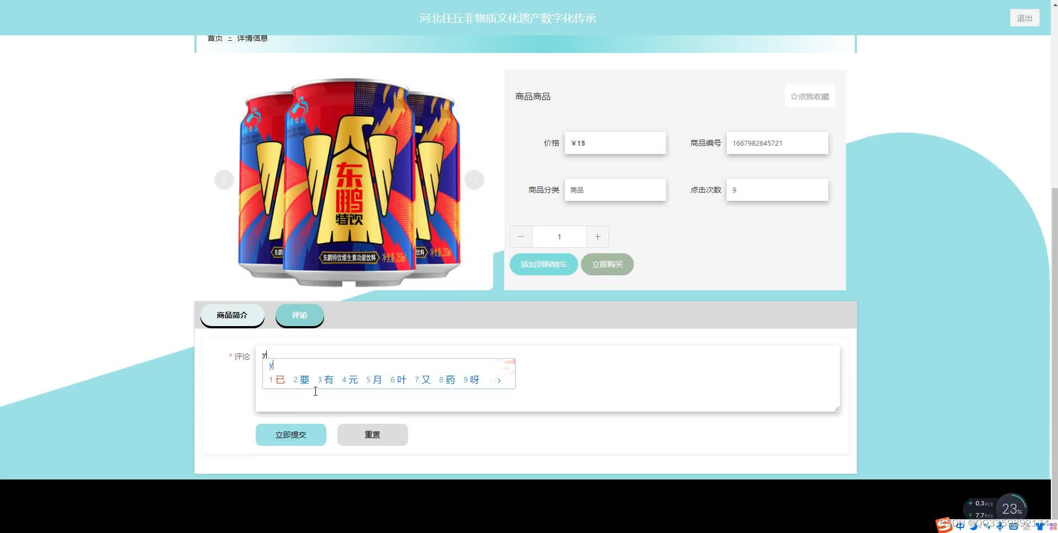
Task: Choose IME candidate 3 有
Action: pyautogui.click(x=326, y=380)
